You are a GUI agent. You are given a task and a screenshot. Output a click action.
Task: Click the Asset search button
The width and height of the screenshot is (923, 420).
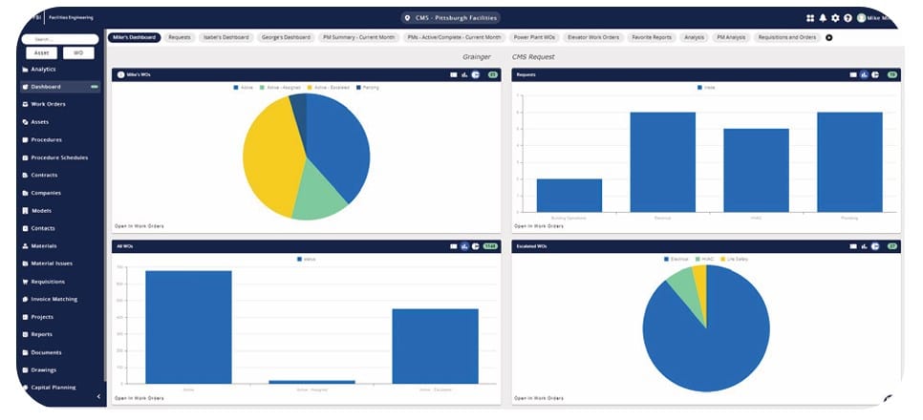pos(42,53)
